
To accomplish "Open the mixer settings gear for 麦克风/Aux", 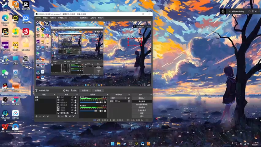I will pyautogui.click(x=105, y=102).
